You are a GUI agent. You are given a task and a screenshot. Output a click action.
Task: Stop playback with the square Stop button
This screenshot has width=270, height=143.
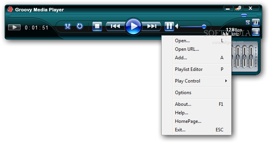point(97,26)
